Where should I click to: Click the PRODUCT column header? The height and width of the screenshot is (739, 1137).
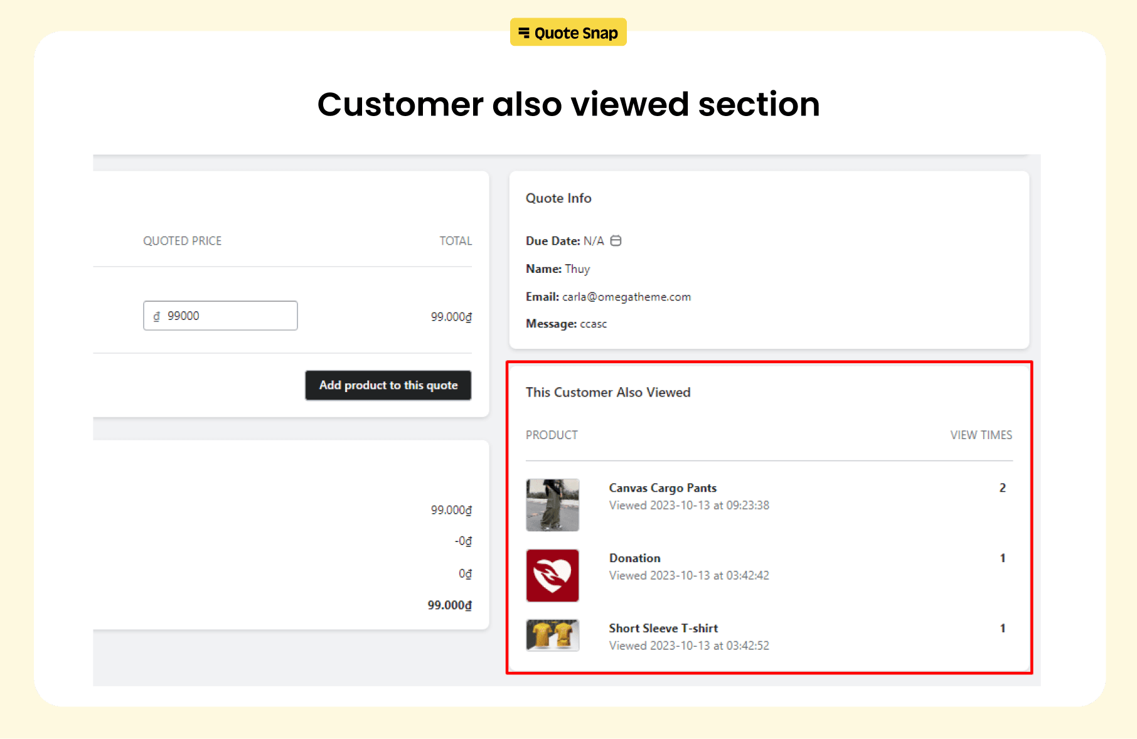click(552, 434)
